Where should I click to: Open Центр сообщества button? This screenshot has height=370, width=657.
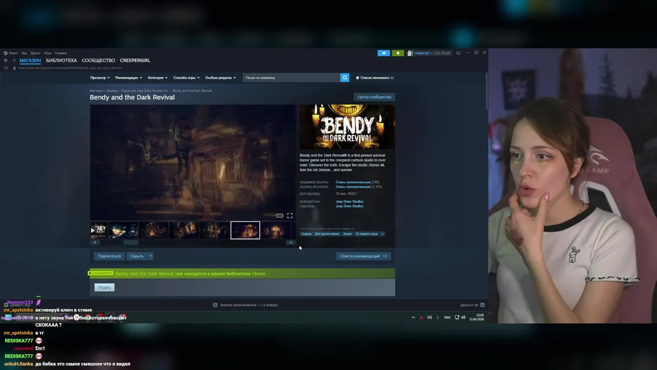point(374,97)
